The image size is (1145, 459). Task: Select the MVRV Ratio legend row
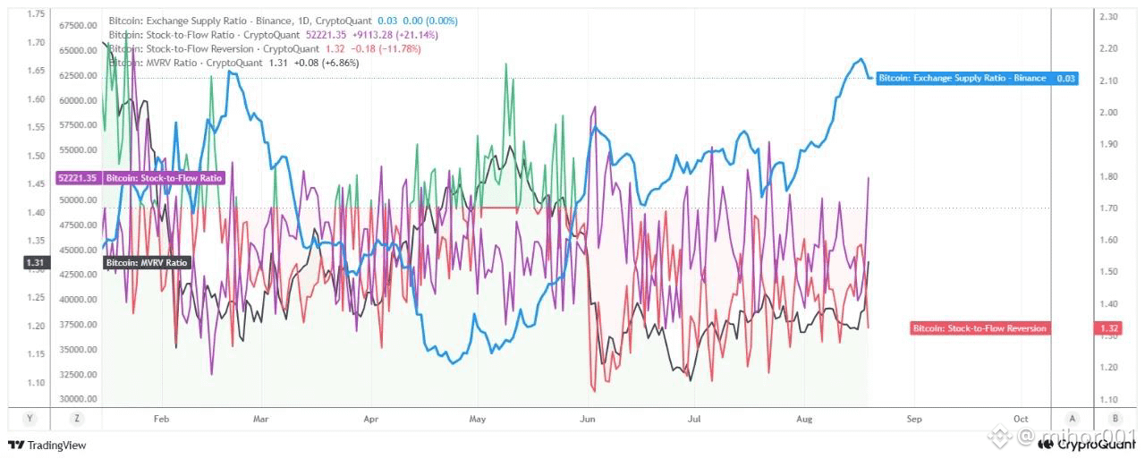[233, 64]
